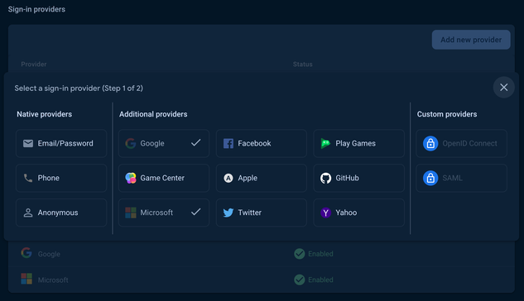Choose the Phone provider handset icon
The width and height of the screenshot is (524, 301).
point(28,178)
